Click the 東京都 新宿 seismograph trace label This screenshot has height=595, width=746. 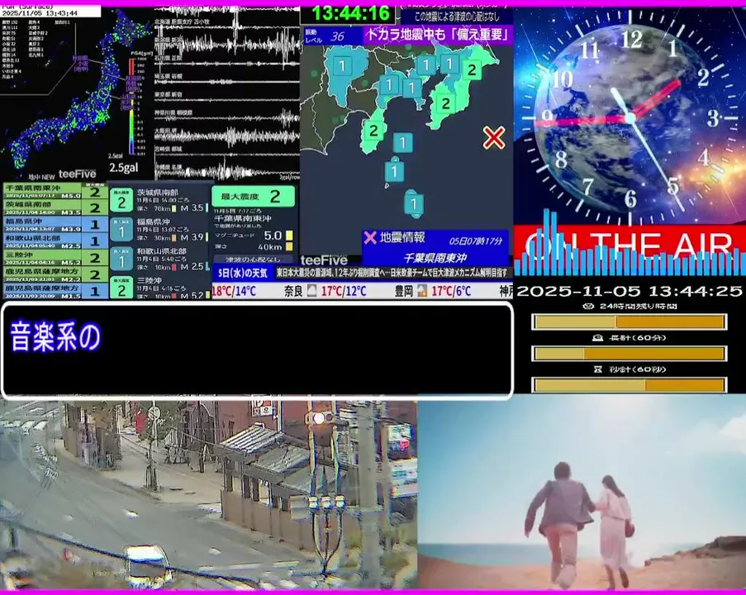coord(168,94)
